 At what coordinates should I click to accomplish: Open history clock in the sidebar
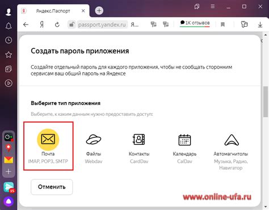tap(9, 40)
